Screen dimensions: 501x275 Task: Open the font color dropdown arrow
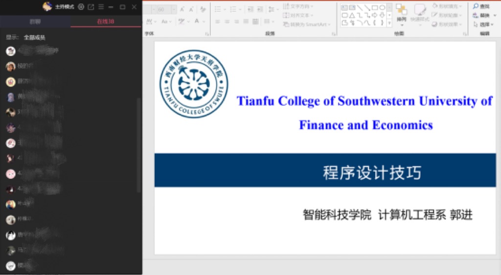point(204,21)
